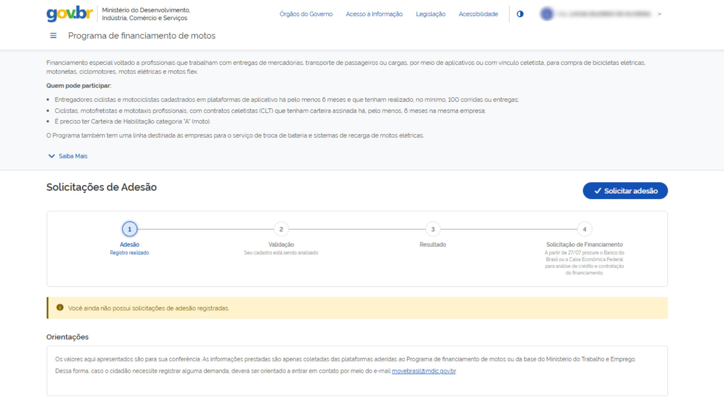The image size is (724, 407).
Task: Click the Solicitações de Adesão heading
Action: click(101, 187)
